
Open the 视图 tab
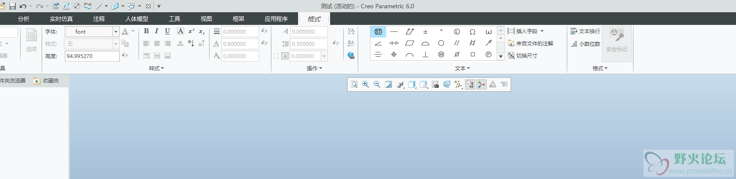click(206, 19)
